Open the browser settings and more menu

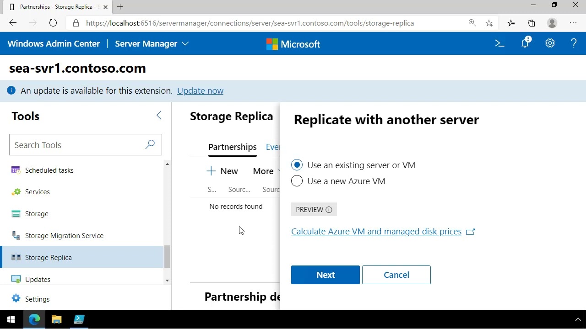click(573, 23)
